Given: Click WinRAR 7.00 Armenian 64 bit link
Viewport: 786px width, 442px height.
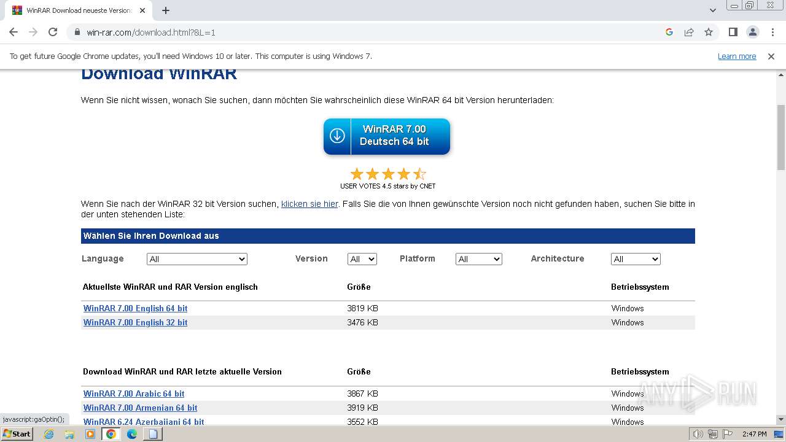Looking at the screenshot, I should coord(141,408).
